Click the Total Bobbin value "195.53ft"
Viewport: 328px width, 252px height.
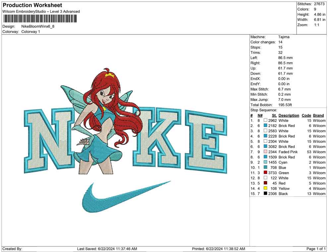coord(285,105)
